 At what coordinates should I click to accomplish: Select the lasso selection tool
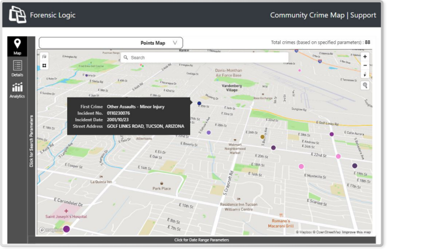click(44, 57)
